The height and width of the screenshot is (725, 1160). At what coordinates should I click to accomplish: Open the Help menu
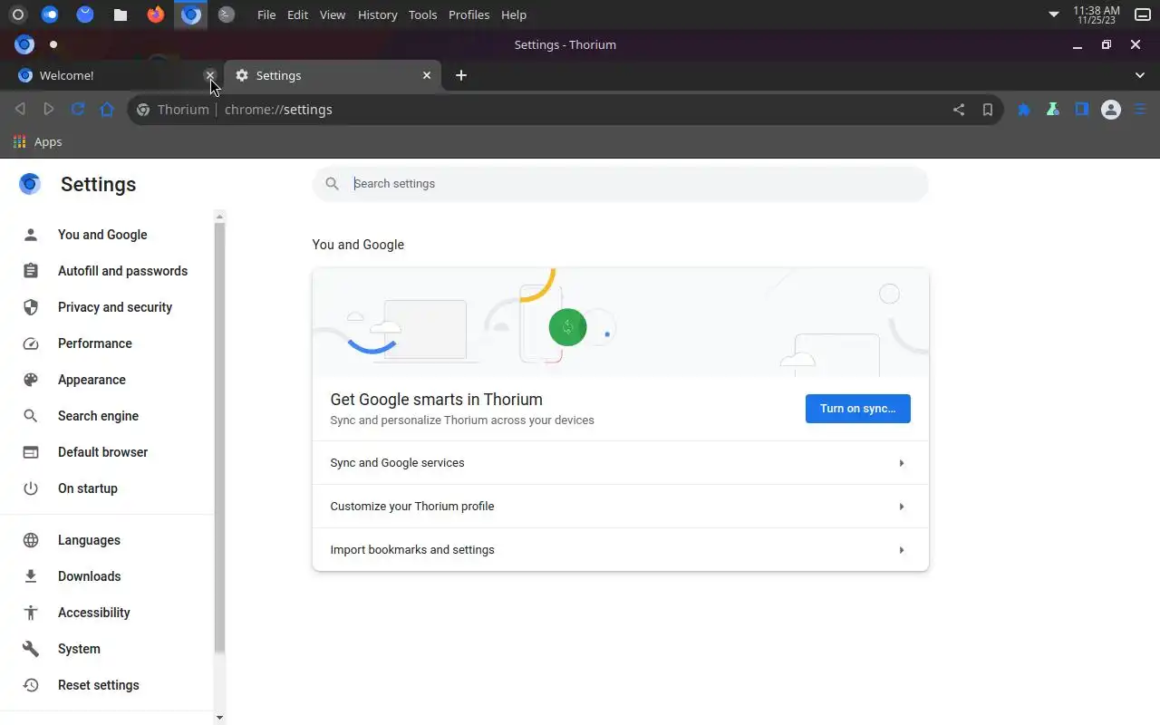pos(514,14)
